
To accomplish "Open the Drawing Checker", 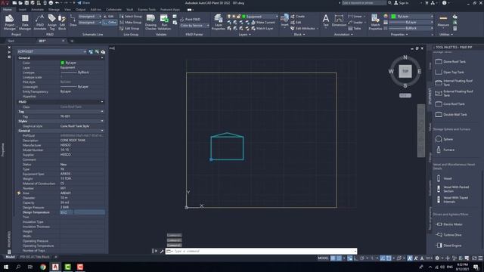I will 150,22.
